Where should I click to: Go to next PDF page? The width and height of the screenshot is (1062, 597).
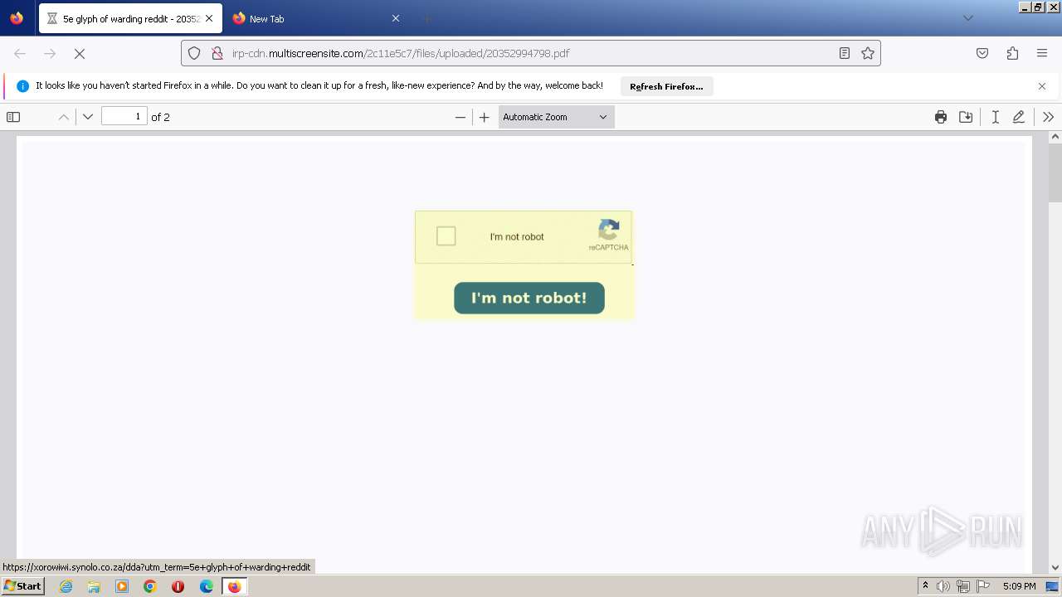(88, 117)
